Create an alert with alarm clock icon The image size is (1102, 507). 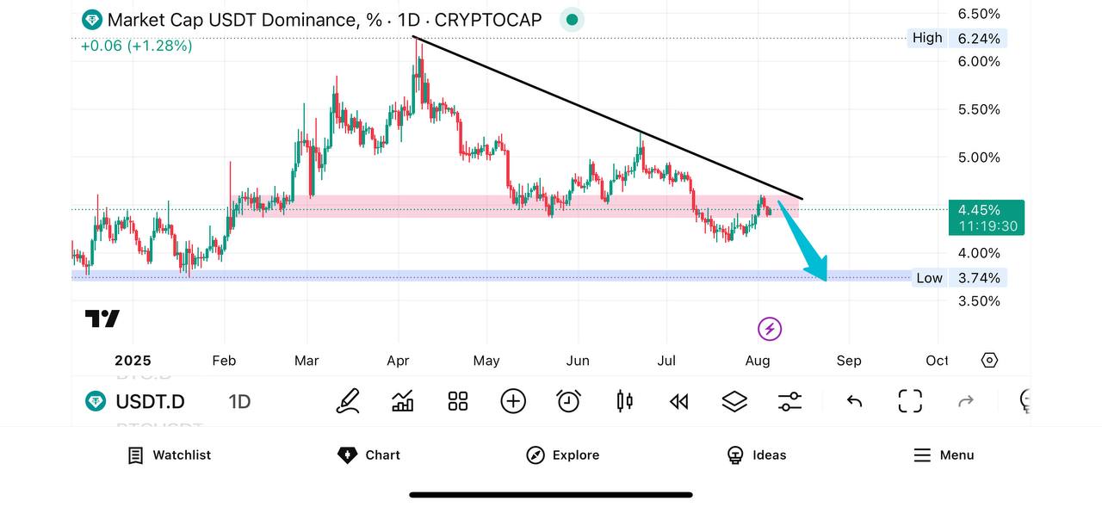(568, 401)
